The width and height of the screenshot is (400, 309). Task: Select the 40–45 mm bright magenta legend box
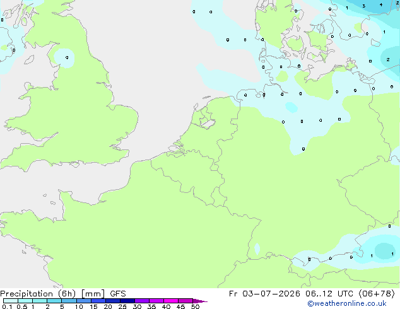click(x=171, y=301)
